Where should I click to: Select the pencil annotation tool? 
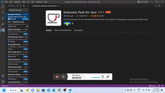point(108,77)
